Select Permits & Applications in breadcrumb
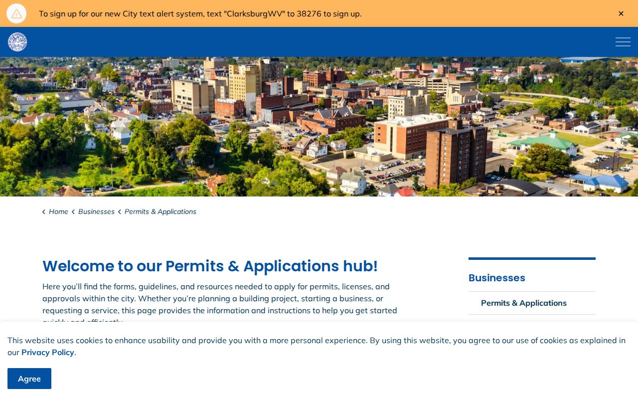Screen dimensions: 638x399 tap(160, 211)
